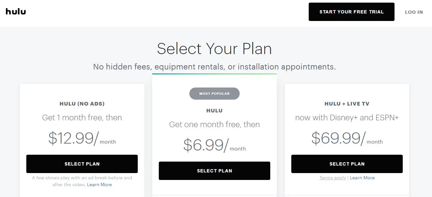Open the LOG IN page
The image size is (432, 197).
[414, 12]
